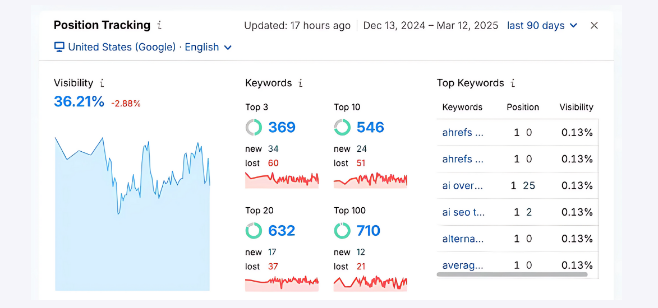This screenshot has width=658, height=308.
Task: Click the Top 3 donut chart icon
Action: 254,127
